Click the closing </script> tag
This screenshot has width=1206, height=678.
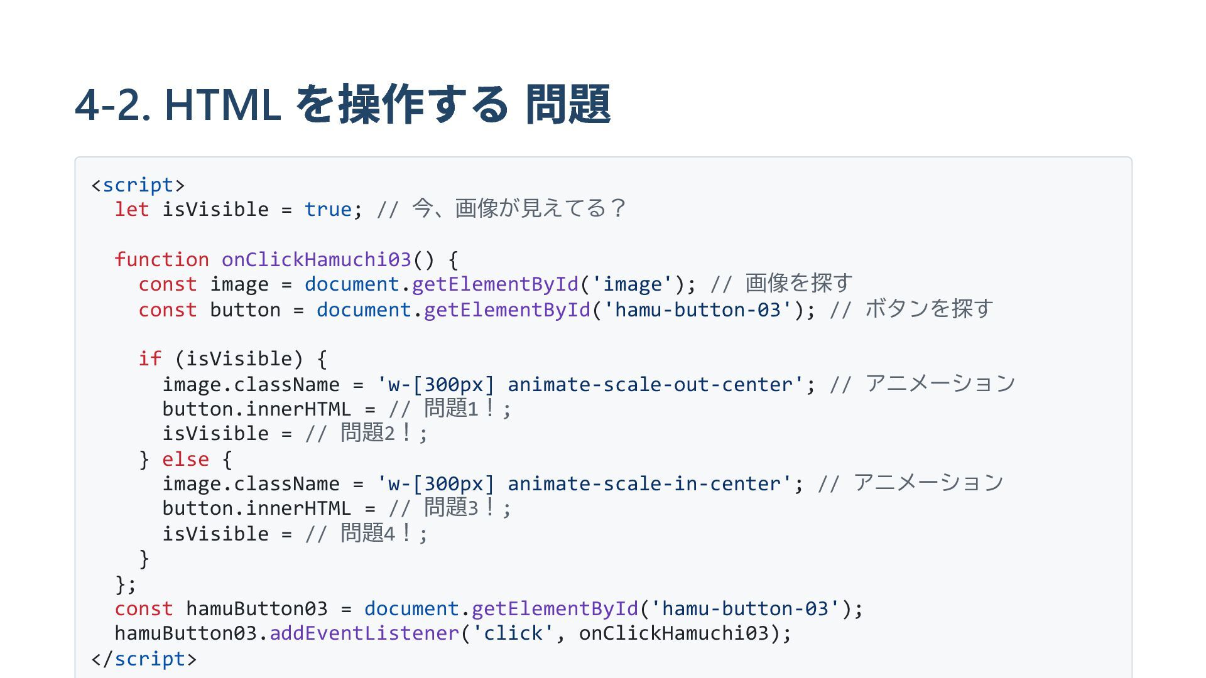coord(144,659)
